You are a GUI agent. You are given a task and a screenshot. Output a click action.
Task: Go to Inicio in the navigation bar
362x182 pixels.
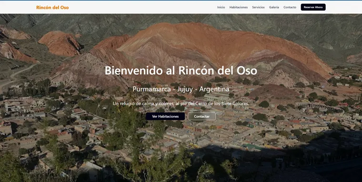221,7
